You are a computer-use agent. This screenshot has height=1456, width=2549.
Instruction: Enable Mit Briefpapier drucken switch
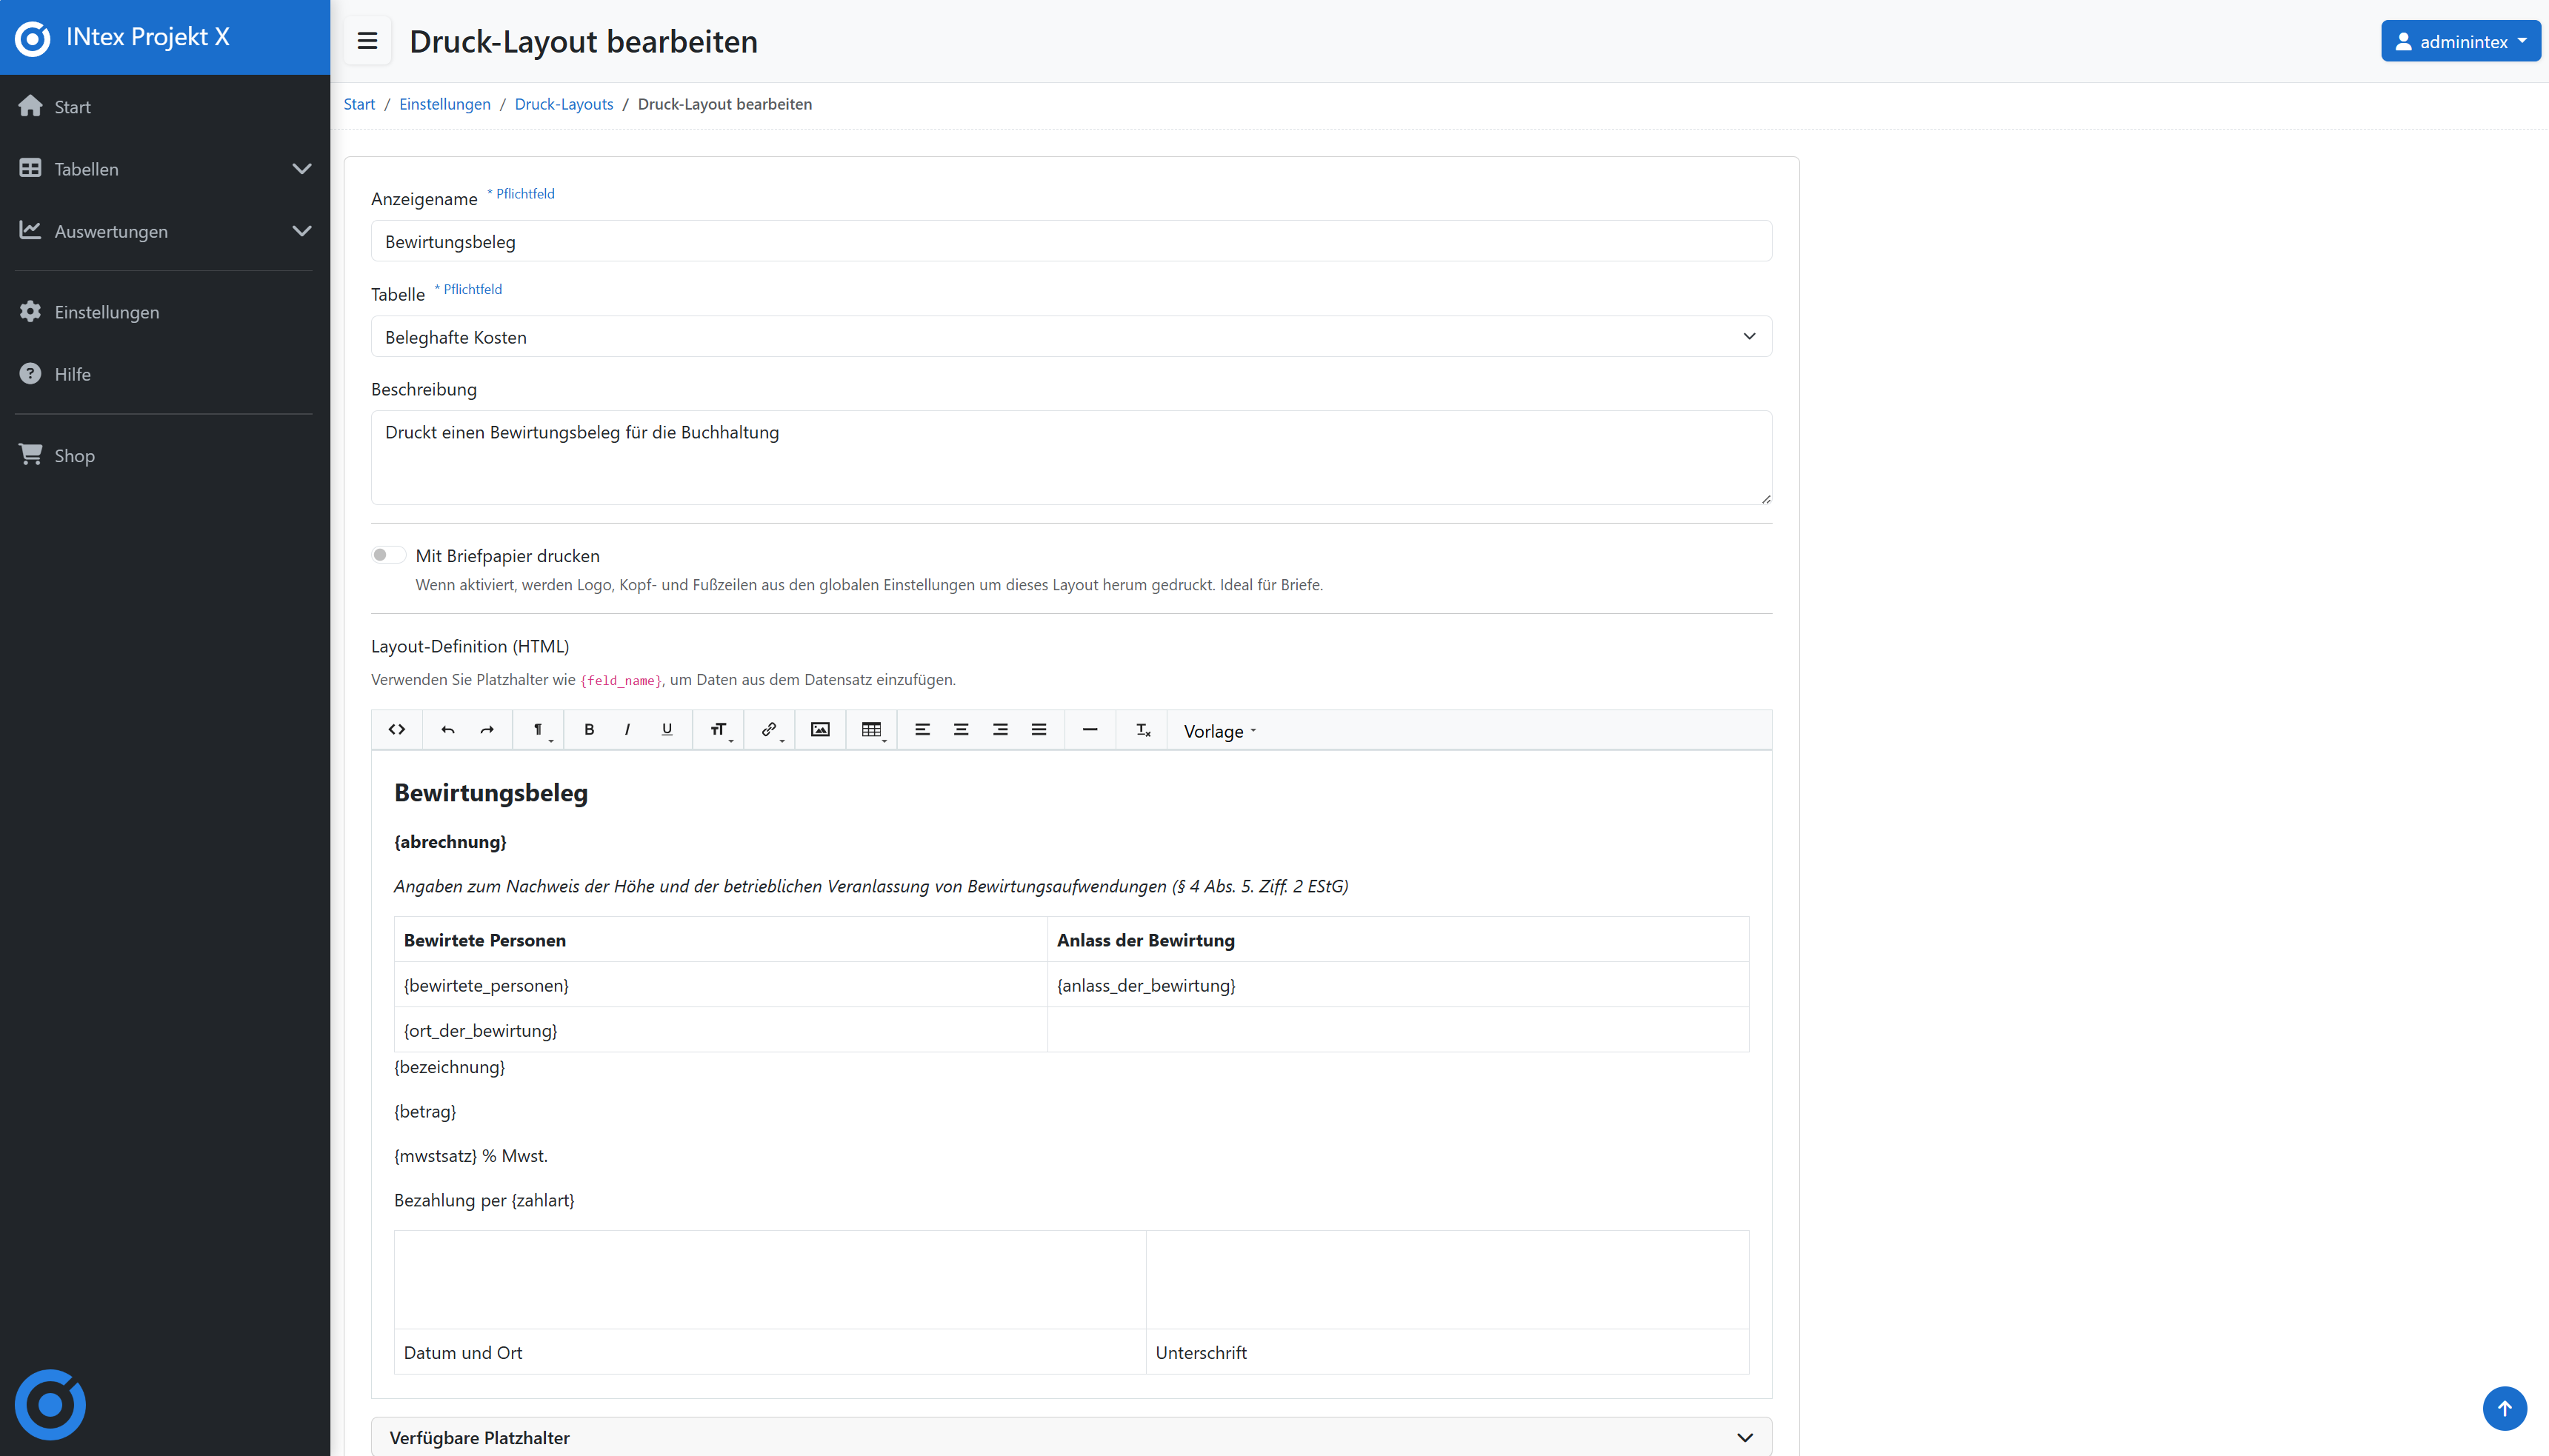coord(388,555)
